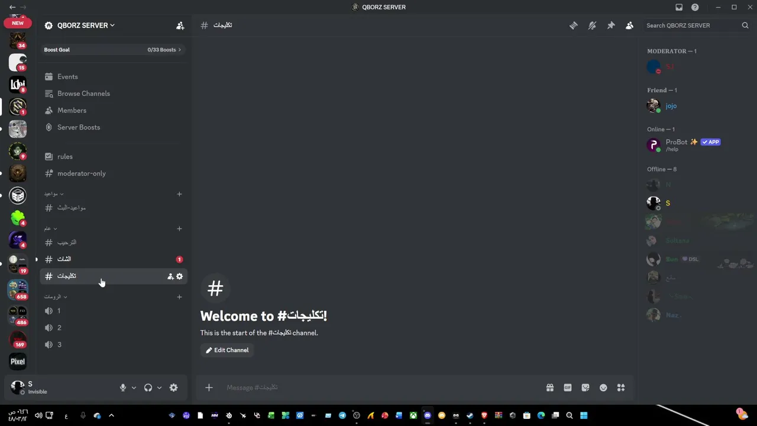The width and height of the screenshot is (757, 426).
Task: Select the الترحيب channel
Action: [112, 242]
